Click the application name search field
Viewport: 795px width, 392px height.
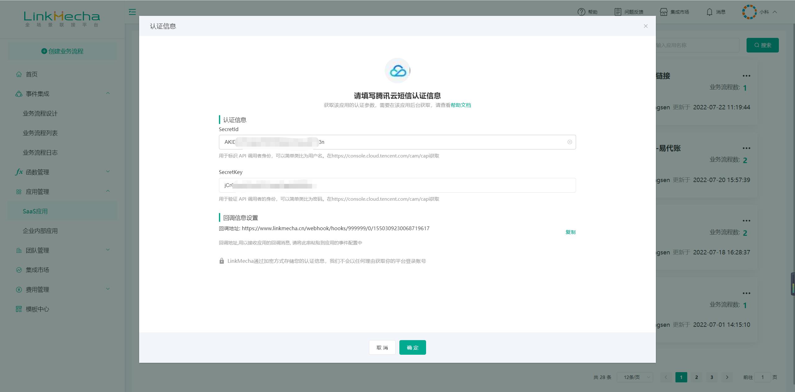click(697, 45)
